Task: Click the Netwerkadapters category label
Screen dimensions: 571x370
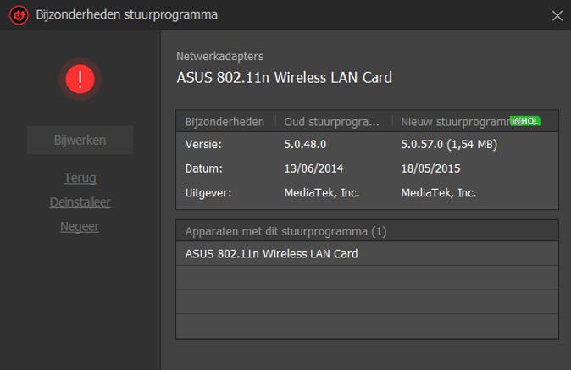Action: (x=219, y=56)
